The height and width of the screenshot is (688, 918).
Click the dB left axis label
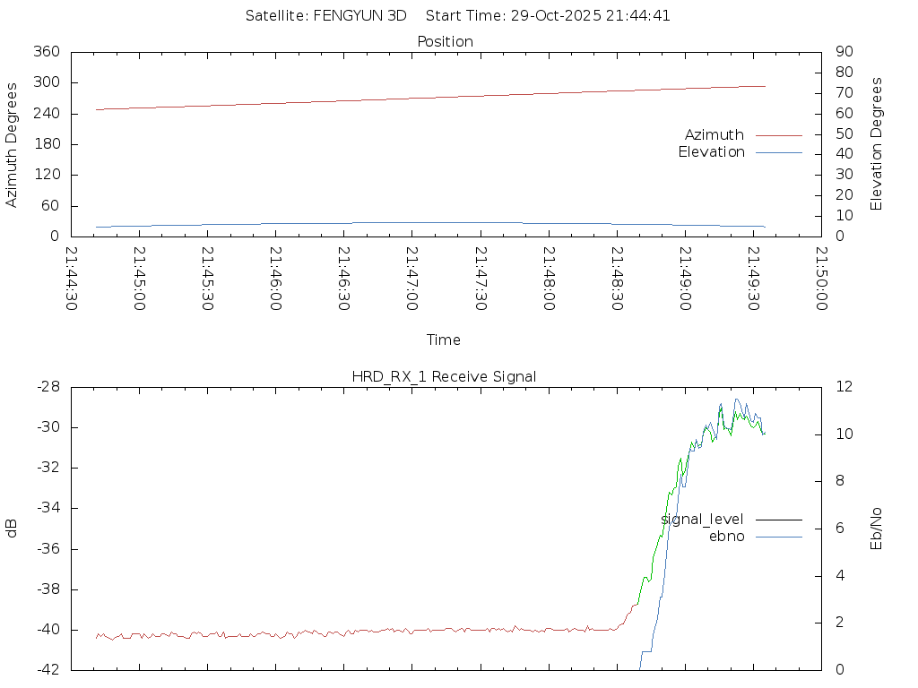pyautogui.click(x=12, y=529)
